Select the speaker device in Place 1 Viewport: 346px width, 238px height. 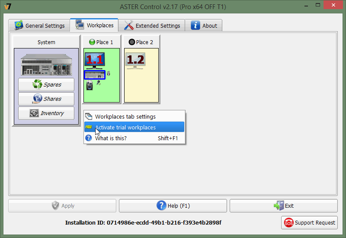(90, 85)
